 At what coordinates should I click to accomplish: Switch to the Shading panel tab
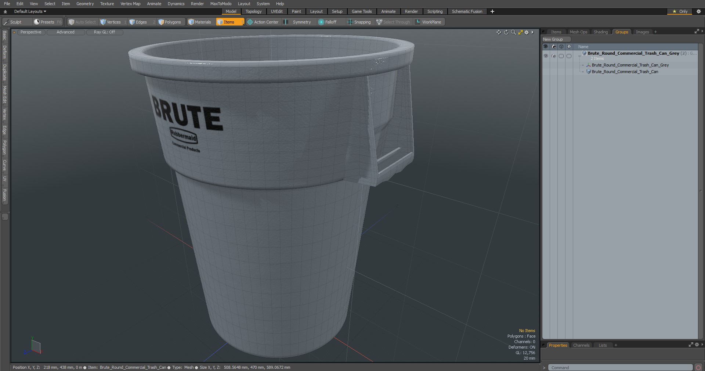point(601,32)
